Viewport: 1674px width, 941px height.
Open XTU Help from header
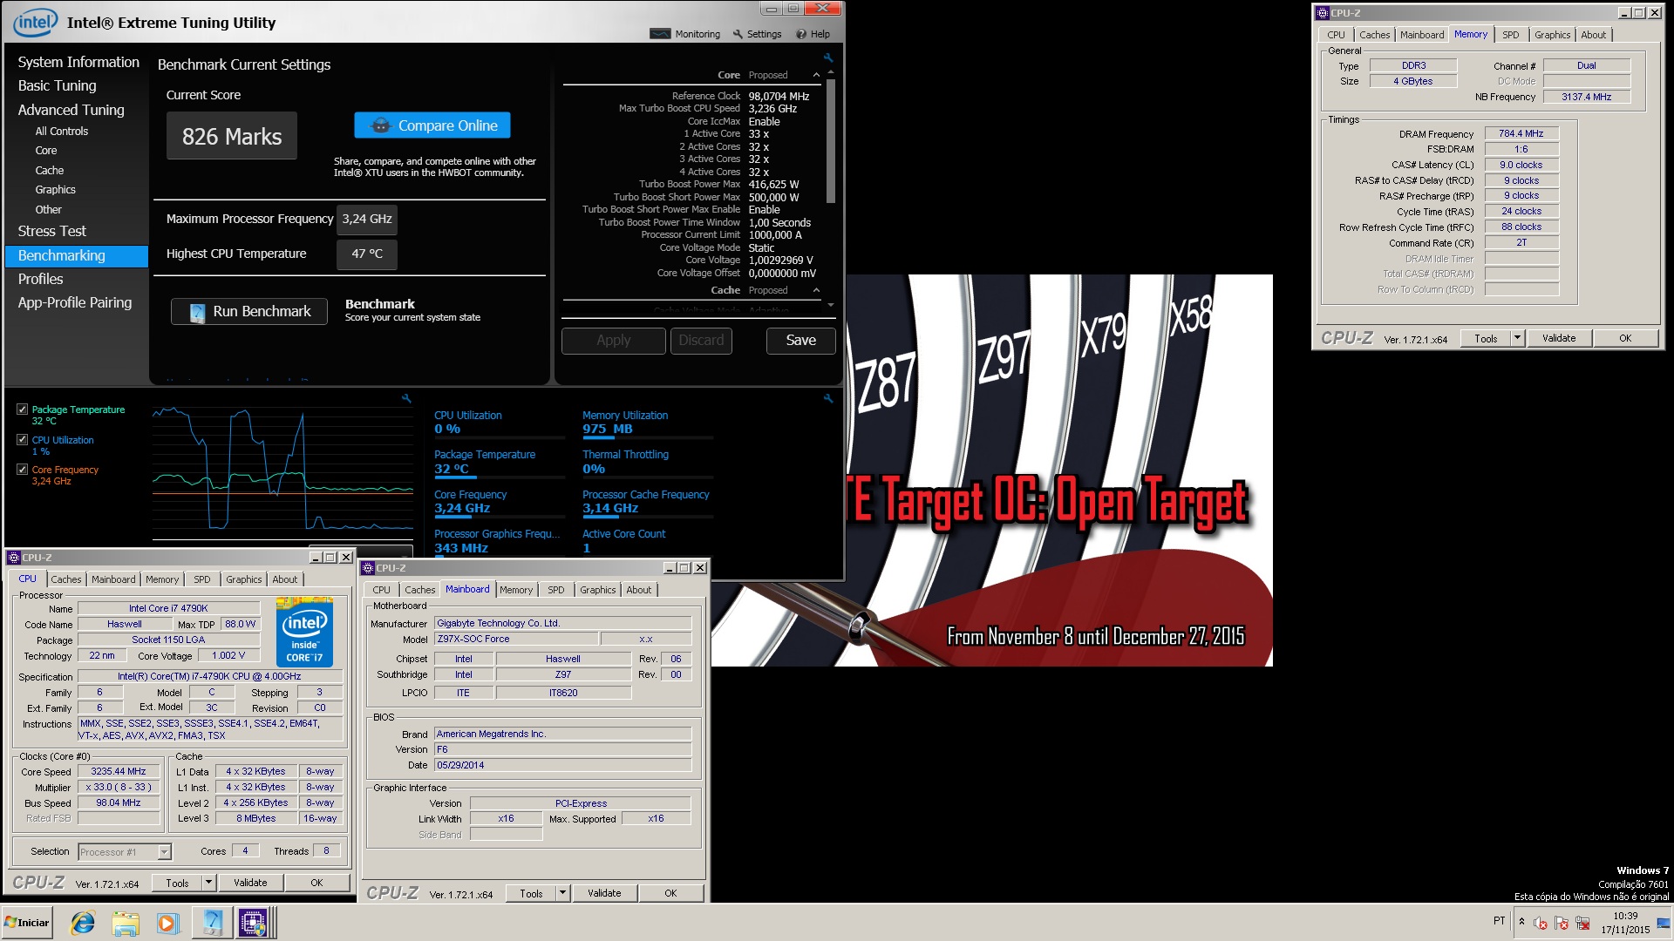pyautogui.click(x=813, y=34)
